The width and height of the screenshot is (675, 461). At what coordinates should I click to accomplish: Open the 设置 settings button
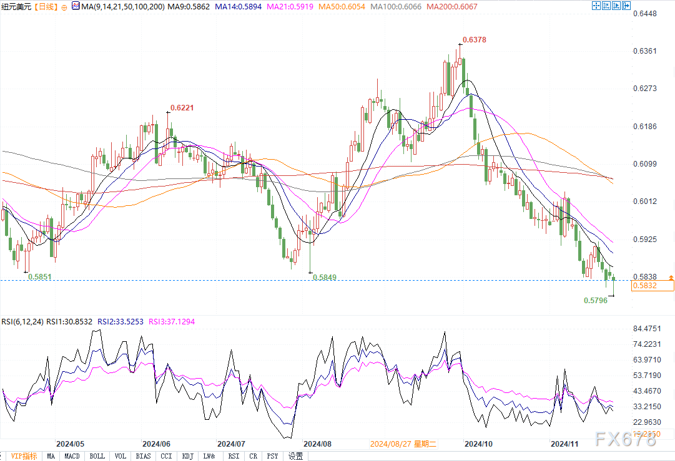pos(295,456)
